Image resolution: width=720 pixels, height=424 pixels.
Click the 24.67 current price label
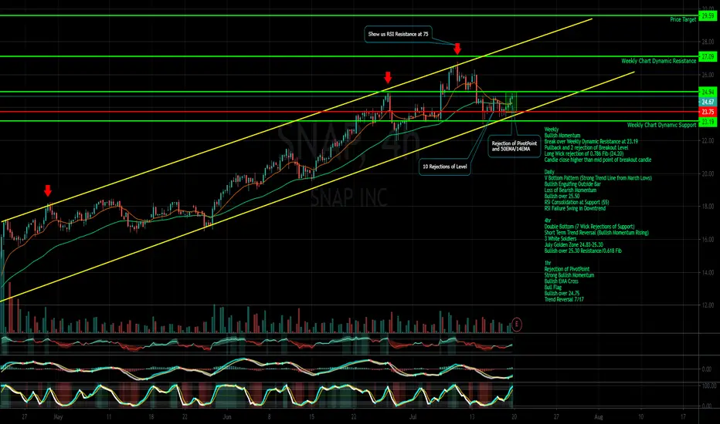tap(708, 103)
